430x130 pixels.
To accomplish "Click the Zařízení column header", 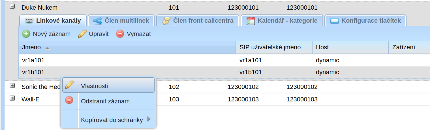I will coord(409,47).
